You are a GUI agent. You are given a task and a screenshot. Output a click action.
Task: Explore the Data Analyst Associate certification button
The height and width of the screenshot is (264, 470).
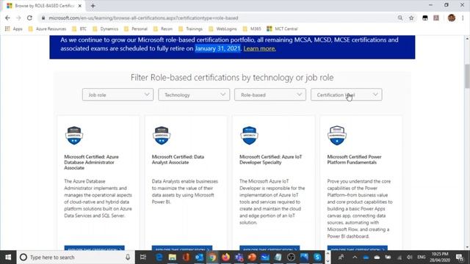(x=182, y=249)
